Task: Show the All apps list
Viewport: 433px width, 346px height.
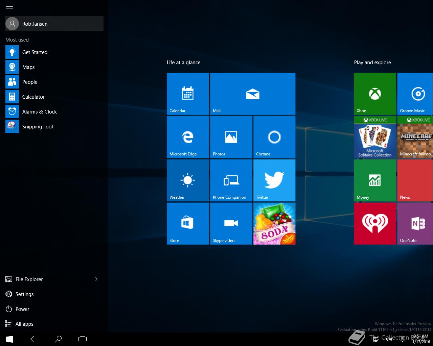Action: coord(24,324)
